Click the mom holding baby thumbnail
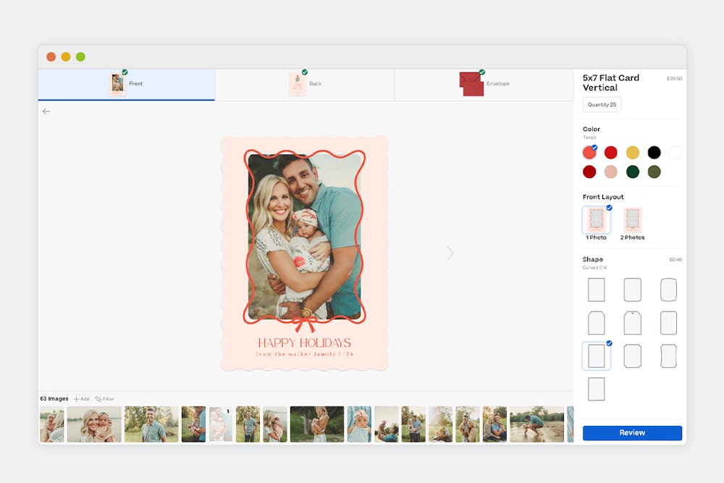The height and width of the screenshot is (483, 724). click(94, 424)
